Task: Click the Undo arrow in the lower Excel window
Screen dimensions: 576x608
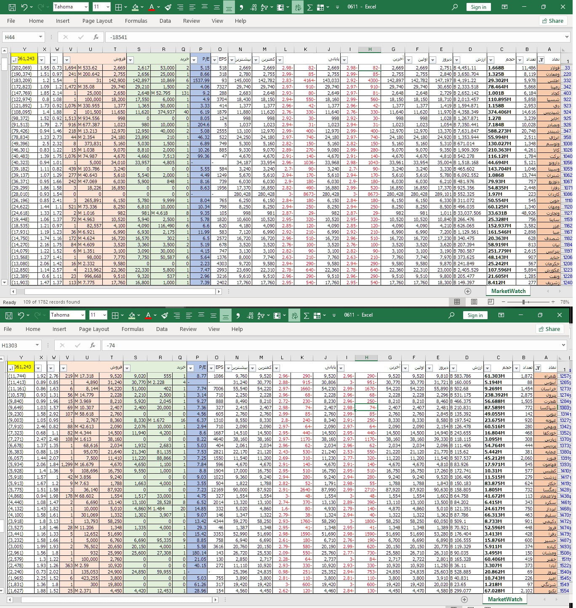Action: pyautogui.click(x=21, y=315)
